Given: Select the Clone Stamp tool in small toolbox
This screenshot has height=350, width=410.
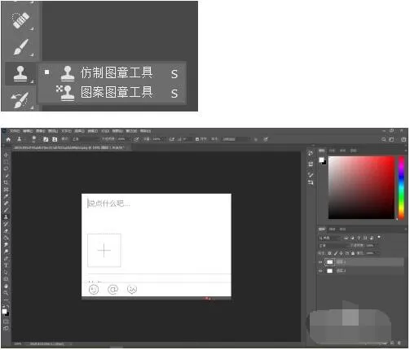Looking at the screenshot, I should tap(6, 217).
